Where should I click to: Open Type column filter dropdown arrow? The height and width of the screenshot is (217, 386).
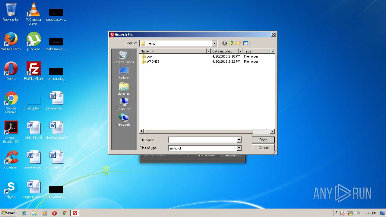[x=272, y=51]
